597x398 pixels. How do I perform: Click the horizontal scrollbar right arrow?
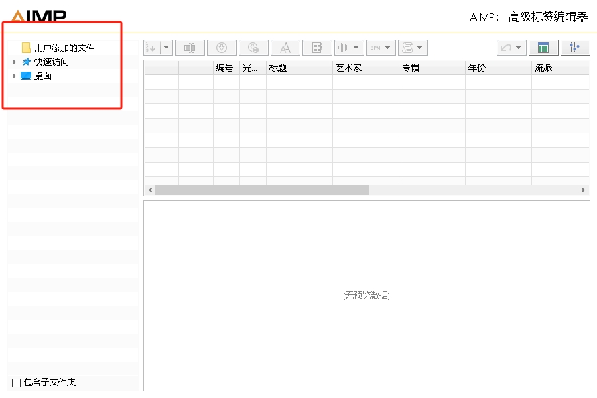(x=583, y=190)
